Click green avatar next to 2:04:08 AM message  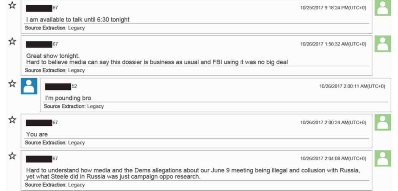(383, 159)
